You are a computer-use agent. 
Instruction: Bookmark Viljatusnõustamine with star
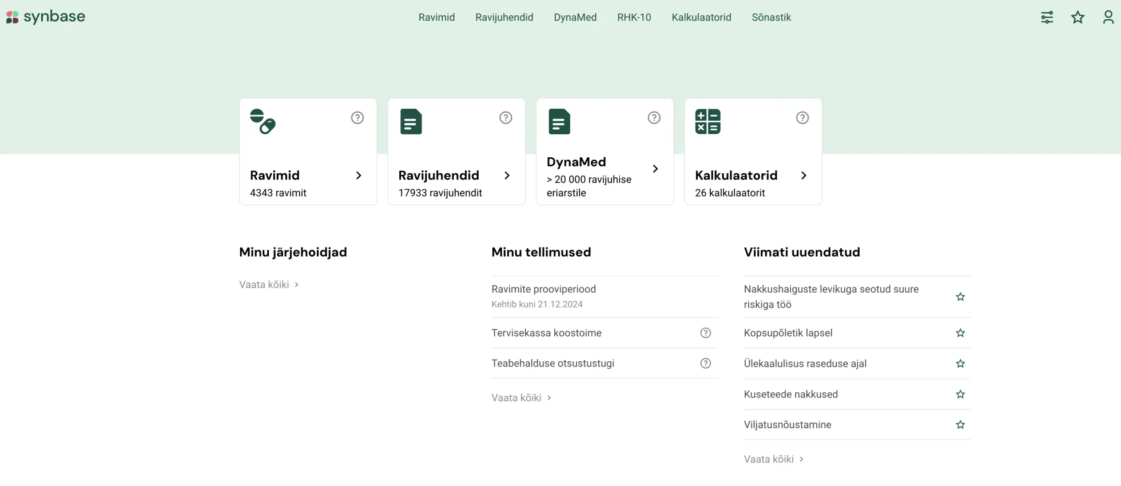(960, 425)
